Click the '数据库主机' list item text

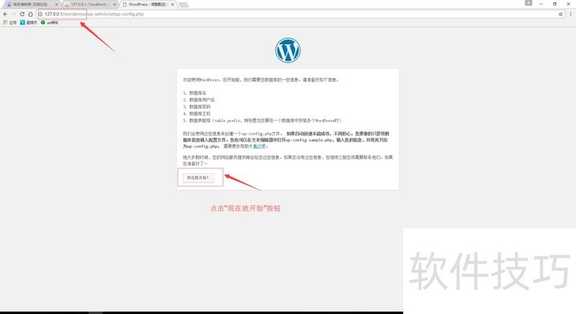[x=200, y=114]
